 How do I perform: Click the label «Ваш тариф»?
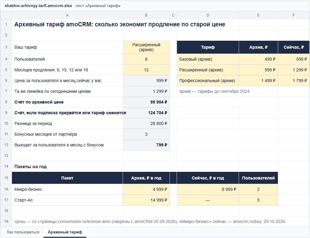(x=25, y=47)
